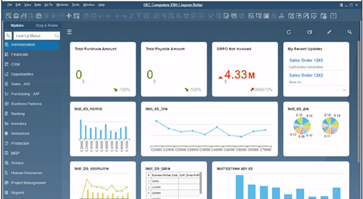Image resolution: width=363 pixels, height=199 pixels.
Task: Click the Print Preview toolbar icon
Action: (x=9, y=16)
